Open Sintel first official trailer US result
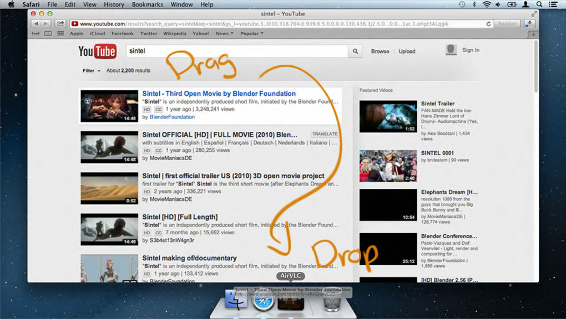 (233, 176)
